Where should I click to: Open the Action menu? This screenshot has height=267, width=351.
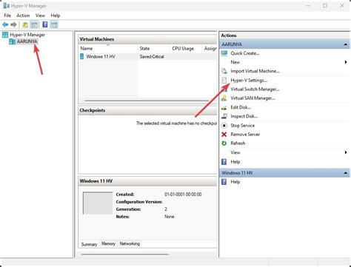[x=23, y=16]
